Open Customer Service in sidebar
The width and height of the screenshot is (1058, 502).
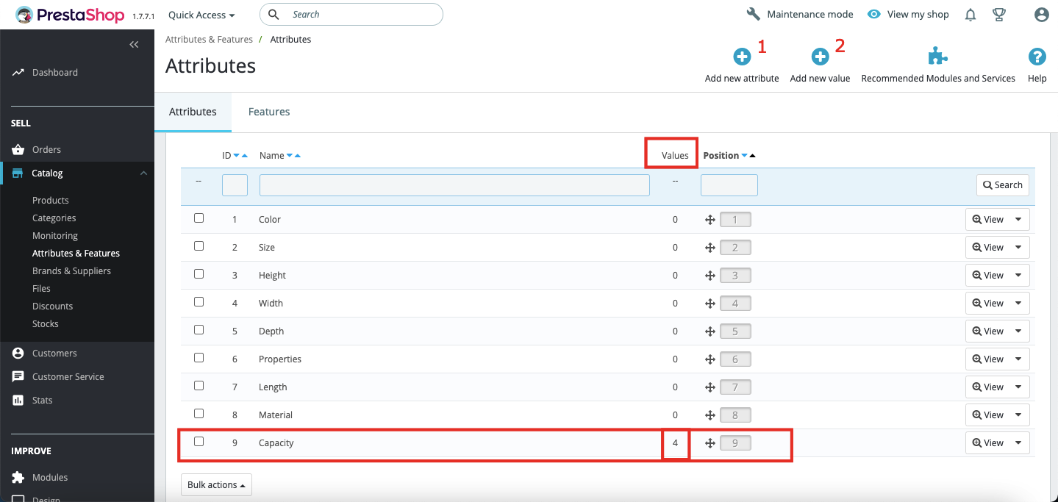coord(68,376)
